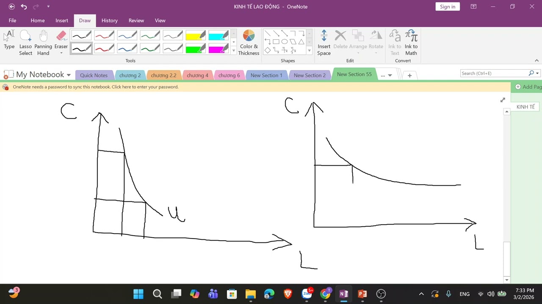This screenshot has height=304, width=542.
Task: Select top-row black pen
Action: point(81,35)
